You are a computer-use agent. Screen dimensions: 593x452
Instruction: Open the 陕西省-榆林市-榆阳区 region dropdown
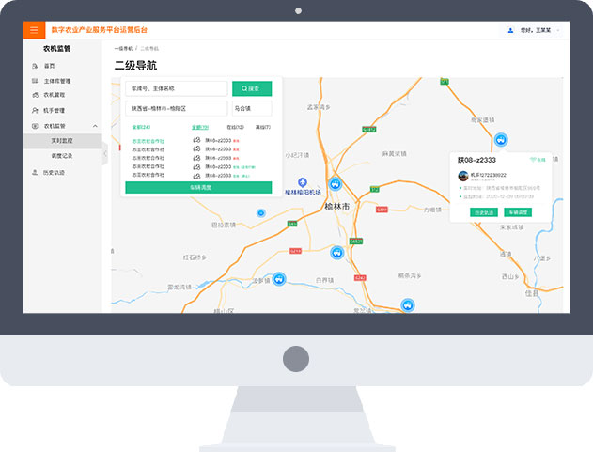click(x=176, y=108)
